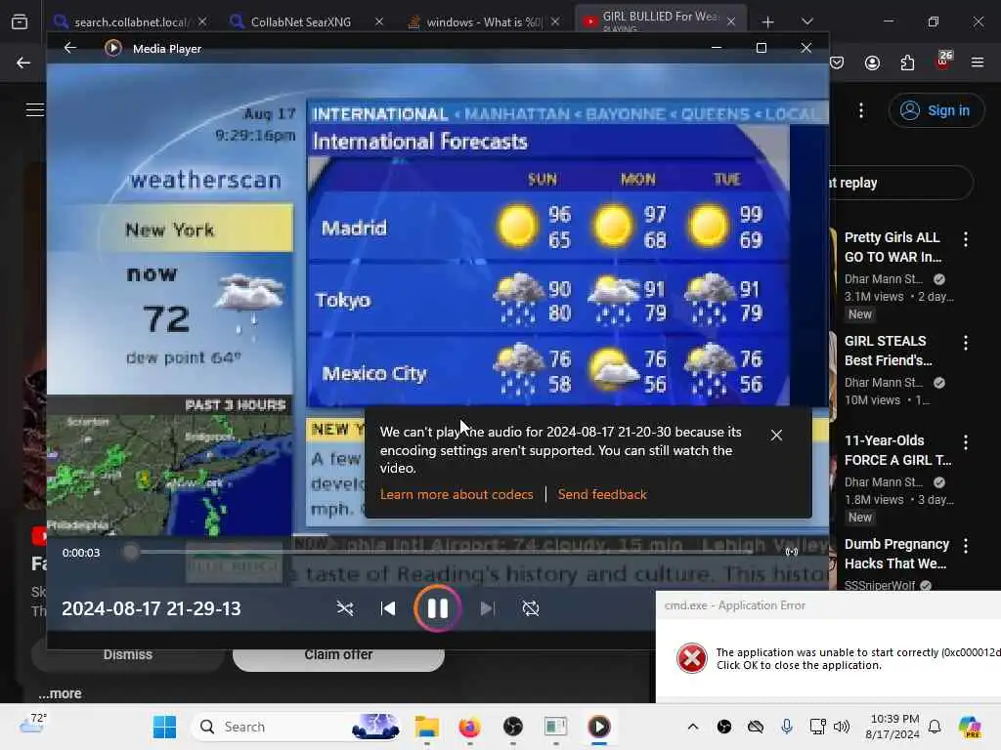
Task: Click Claim offer button
Action: [x=338, y=655]
